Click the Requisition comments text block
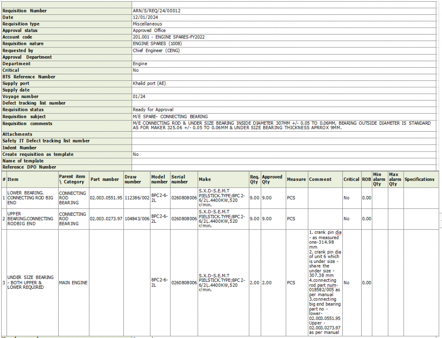 [281, 126]
